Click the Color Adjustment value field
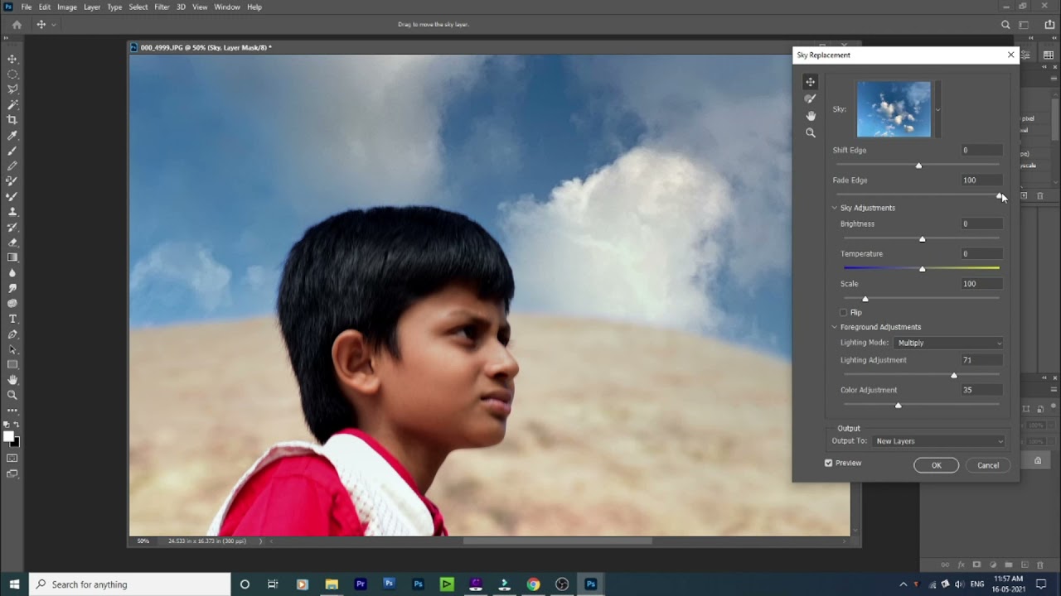Viewport: 1061px width, 596px height. pos(981,390)
